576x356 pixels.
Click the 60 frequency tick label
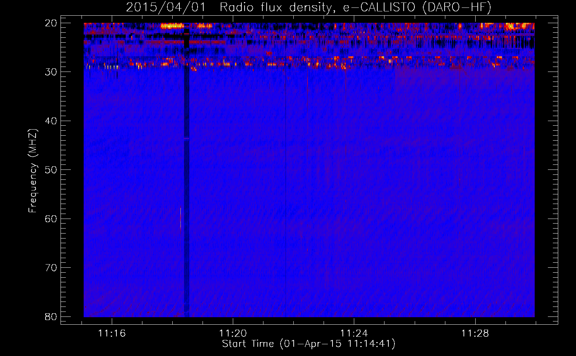(x=51, y=219)
